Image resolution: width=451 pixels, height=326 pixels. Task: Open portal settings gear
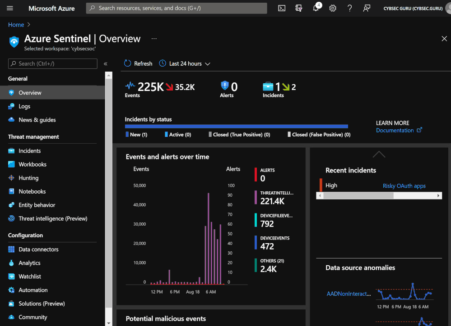click(333, 8)
